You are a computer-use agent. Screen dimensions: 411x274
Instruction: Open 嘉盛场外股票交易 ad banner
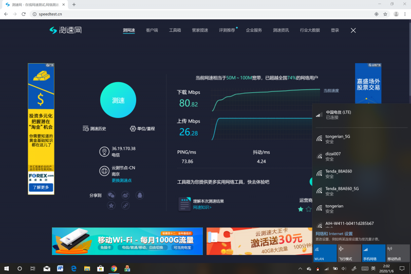click(x=368, y=84)
